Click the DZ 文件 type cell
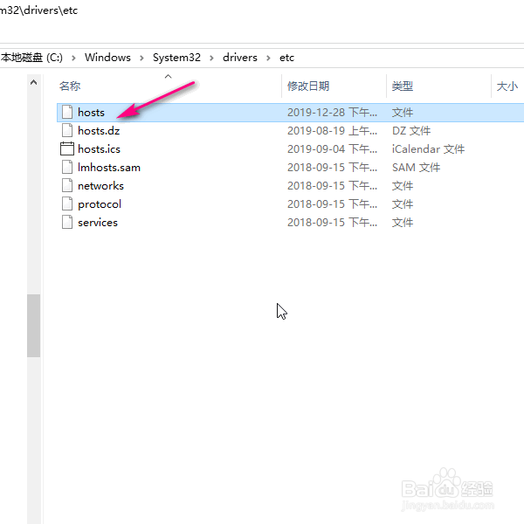 [x=411, y=131]
